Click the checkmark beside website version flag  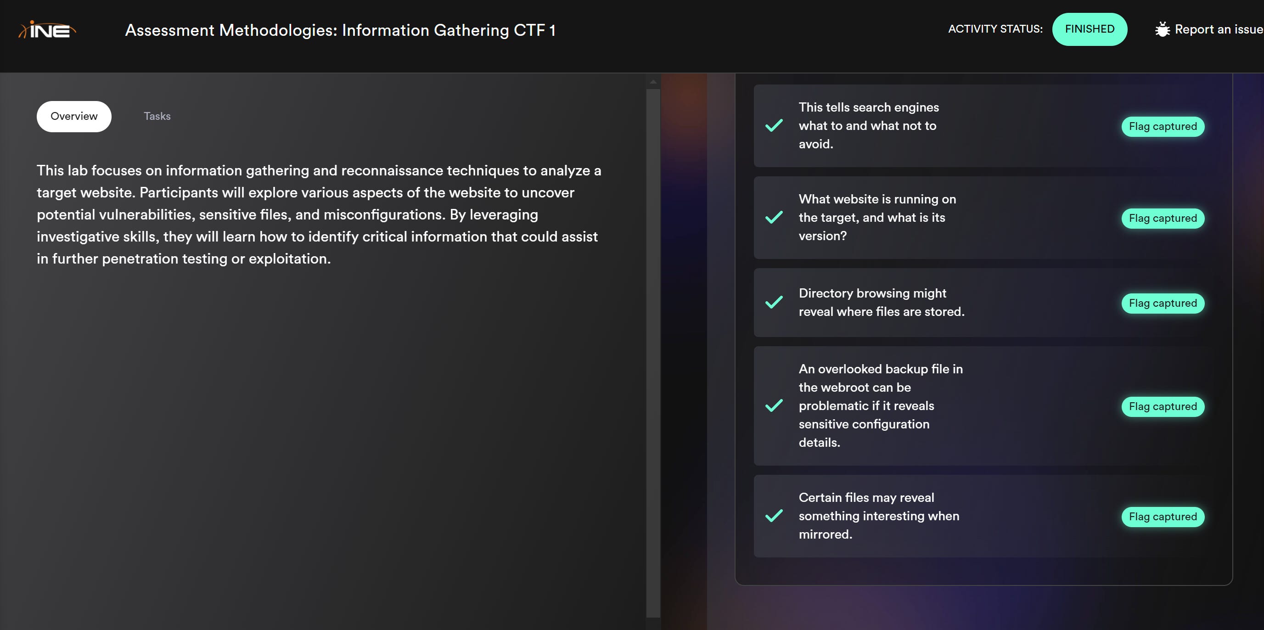[x=774, y=217]
